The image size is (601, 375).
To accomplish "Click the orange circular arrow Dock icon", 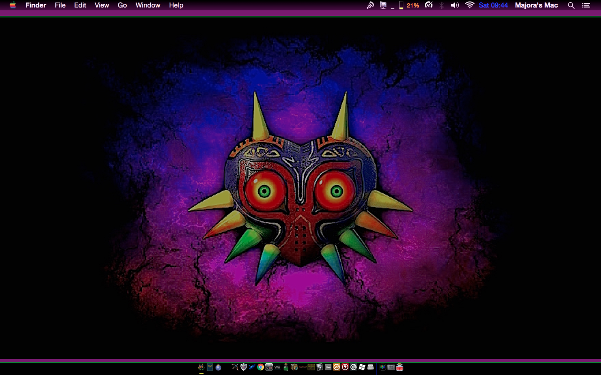I will pos(337,367).
